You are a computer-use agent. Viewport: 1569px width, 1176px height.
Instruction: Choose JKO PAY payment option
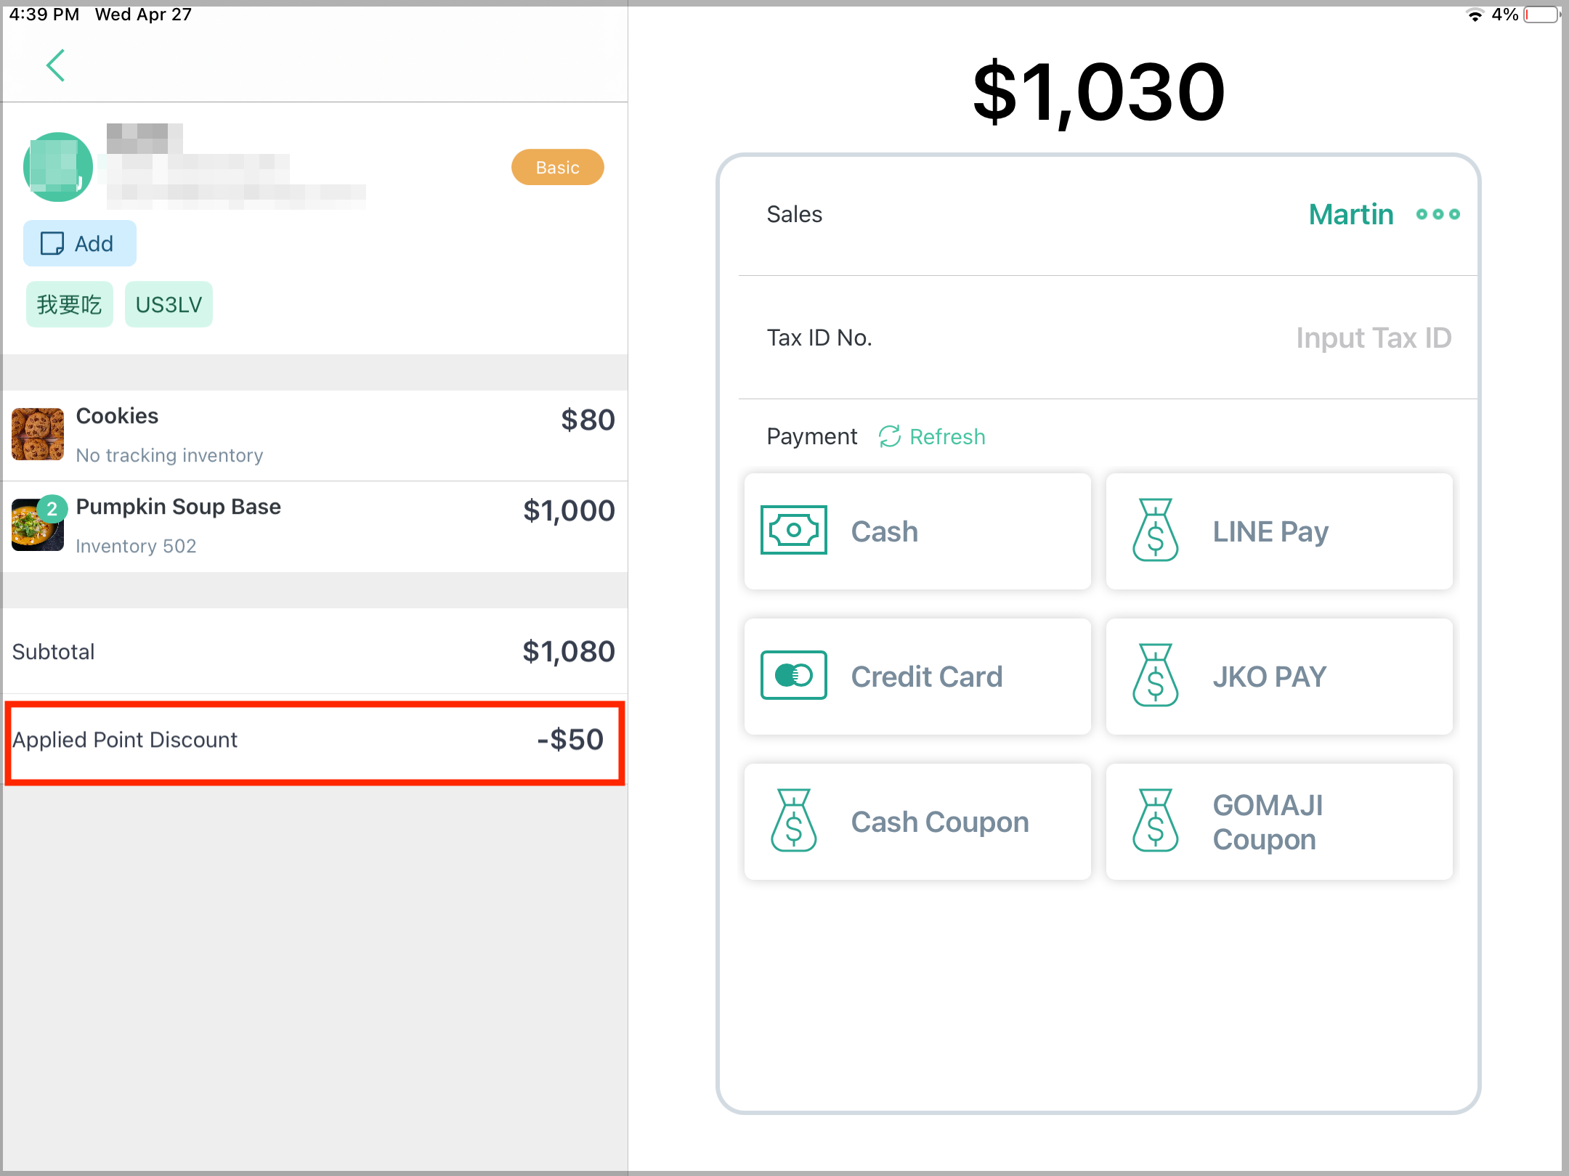pos(1279,677)
